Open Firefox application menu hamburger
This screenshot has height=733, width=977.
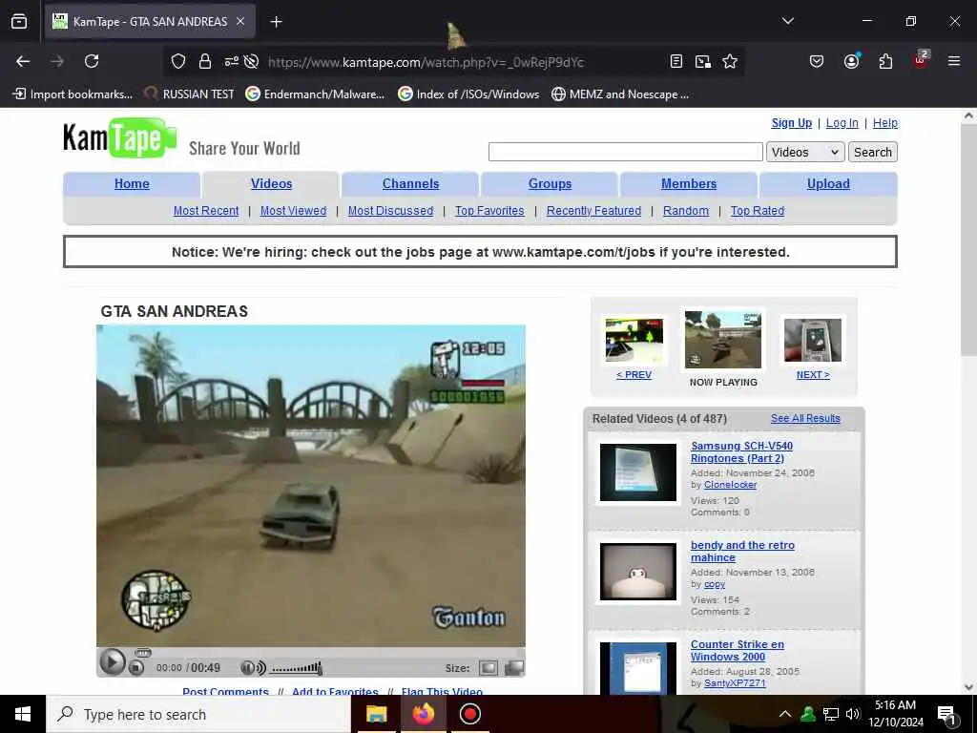(x=954, y=61)
